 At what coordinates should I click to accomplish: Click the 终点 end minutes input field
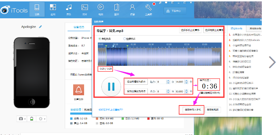click(161, 91)
